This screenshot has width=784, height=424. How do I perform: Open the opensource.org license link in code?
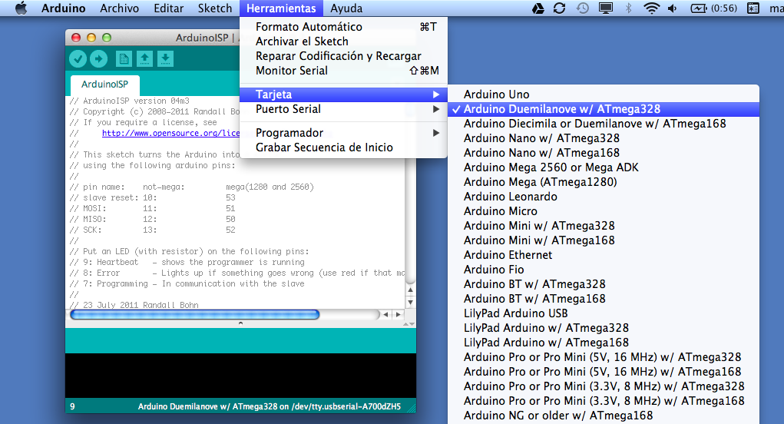tap(170, 133)
